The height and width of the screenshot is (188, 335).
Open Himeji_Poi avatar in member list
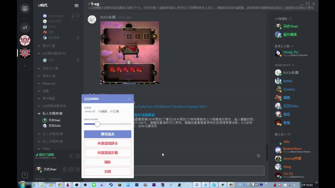pyautogui.click(x=278, y=54)
